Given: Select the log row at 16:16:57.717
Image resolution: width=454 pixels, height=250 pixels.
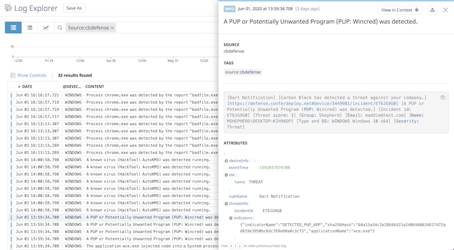Looking at the screenshot, I should (x=114, y=117).
